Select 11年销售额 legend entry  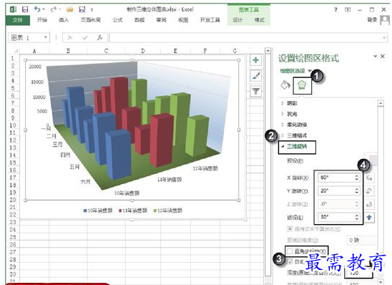click(133, 211)
